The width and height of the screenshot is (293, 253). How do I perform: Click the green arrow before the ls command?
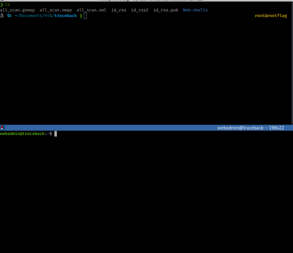point(2,5)
